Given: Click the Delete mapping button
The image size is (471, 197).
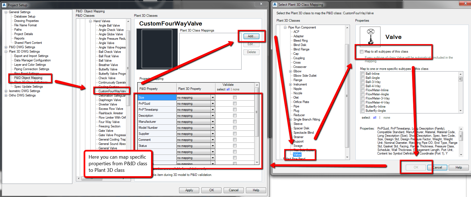Looking at the screenshot, I should [251, 52].
